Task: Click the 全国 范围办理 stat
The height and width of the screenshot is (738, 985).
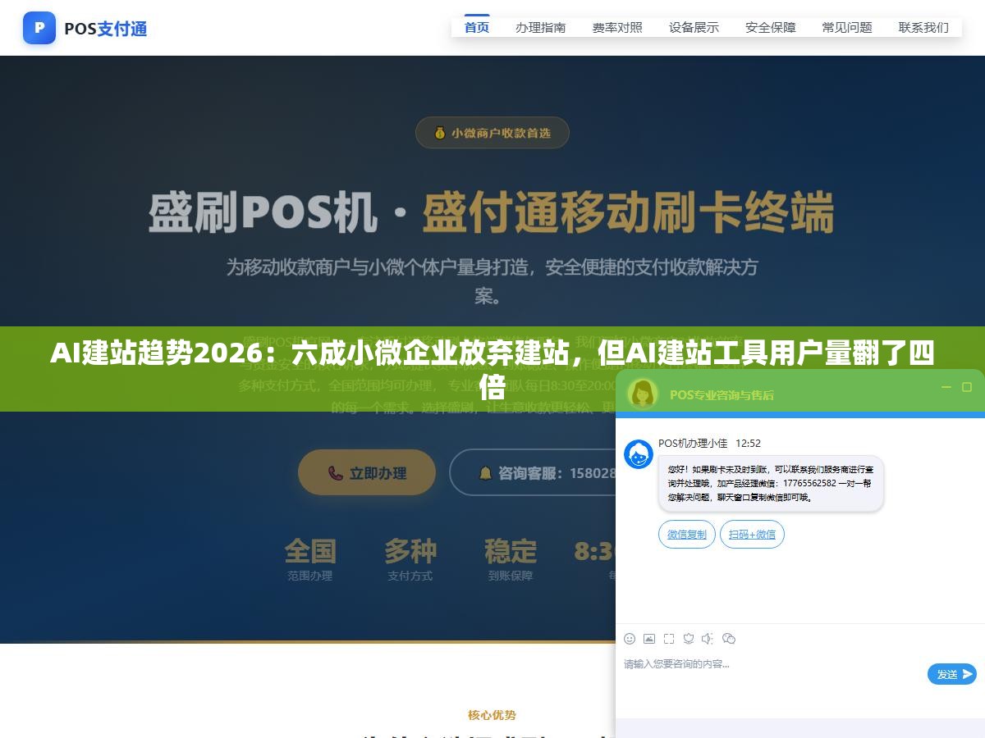Action: pyautogui.click(x=310, y=560)
